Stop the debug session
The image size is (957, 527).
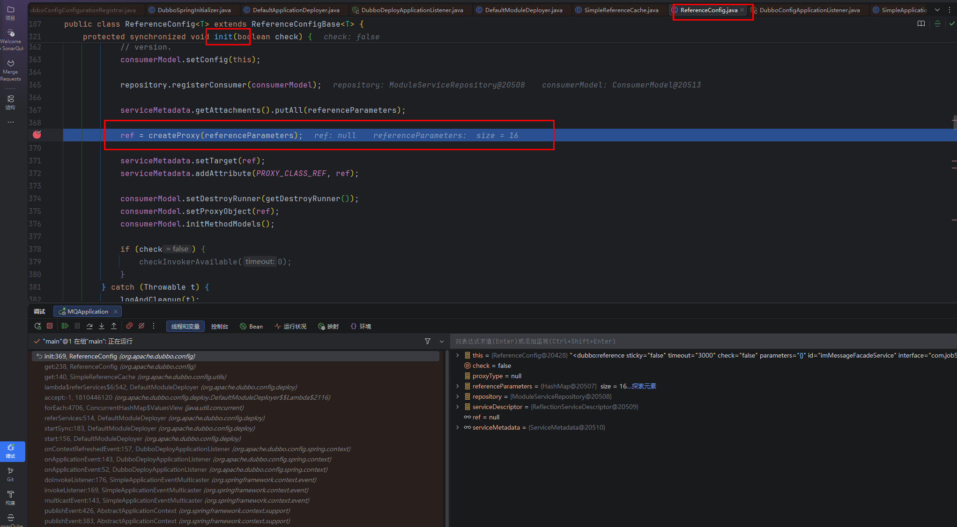(x=50, y=326)
